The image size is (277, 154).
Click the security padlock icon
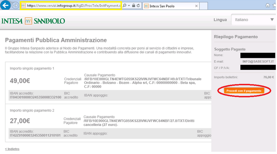coord(134,5)
